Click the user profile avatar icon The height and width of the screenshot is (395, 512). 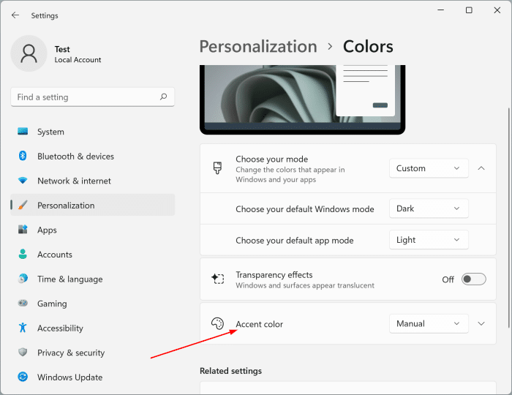(x=29, y=53)
